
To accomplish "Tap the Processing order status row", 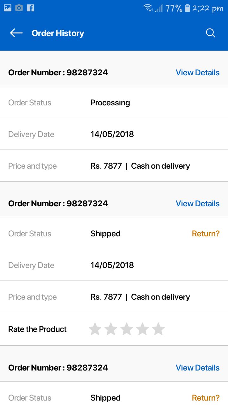I will click(110, 103).
